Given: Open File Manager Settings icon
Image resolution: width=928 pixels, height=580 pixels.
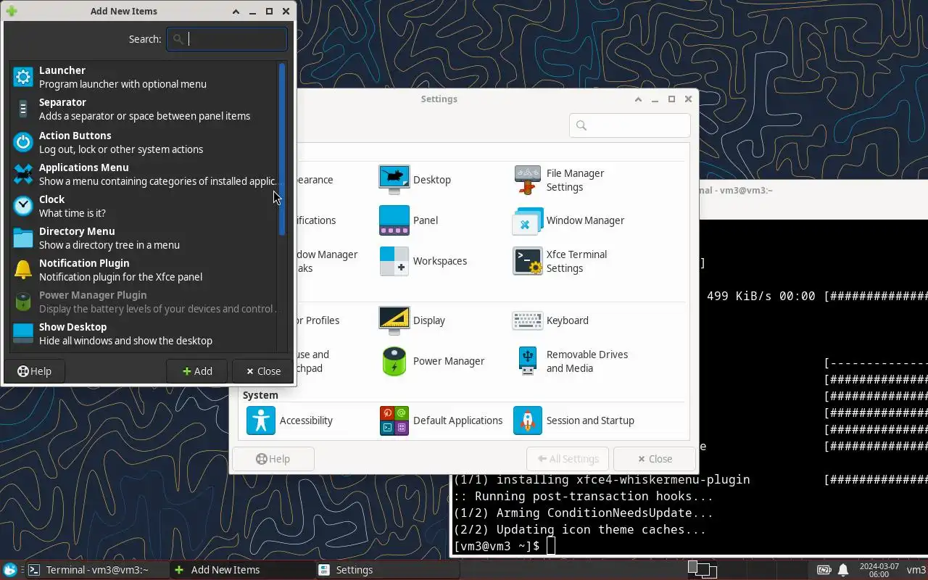Looking at the screenshot, I should point(527,180).
